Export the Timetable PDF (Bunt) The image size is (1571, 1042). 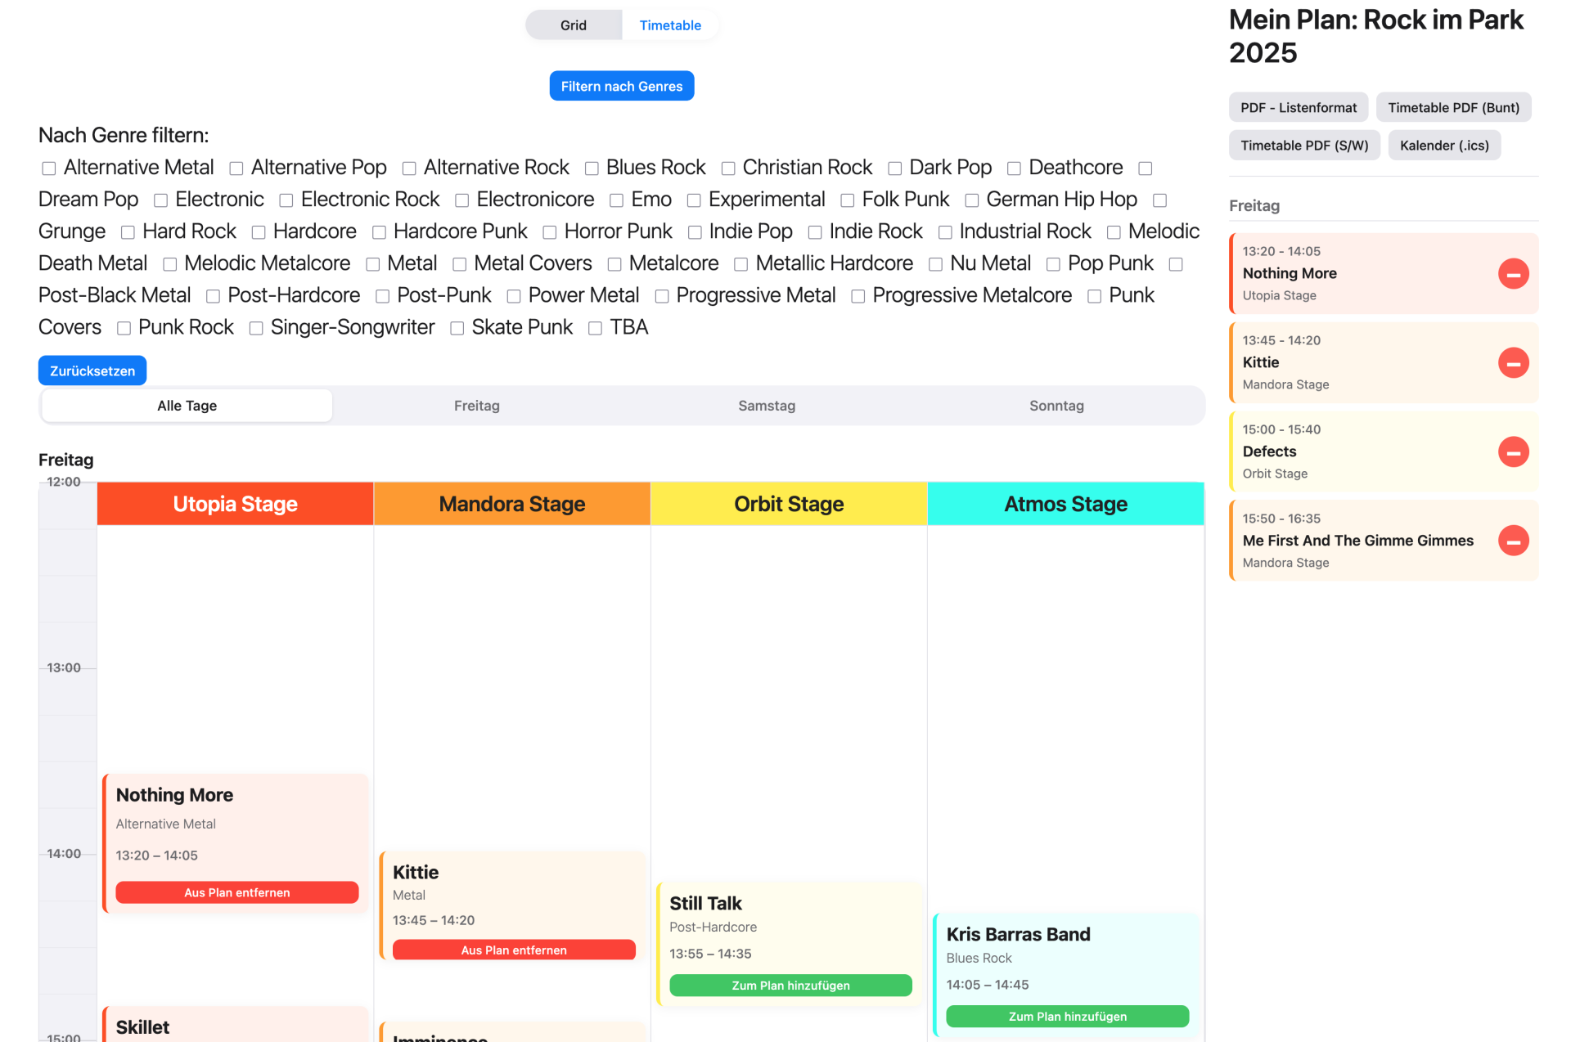pyautogui.click(x=1453, y=107)
